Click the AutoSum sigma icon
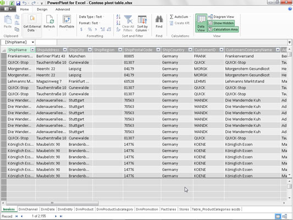 pos(172,16)
